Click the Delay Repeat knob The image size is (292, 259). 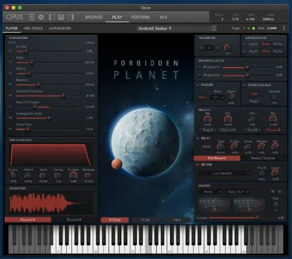(261, 147)
